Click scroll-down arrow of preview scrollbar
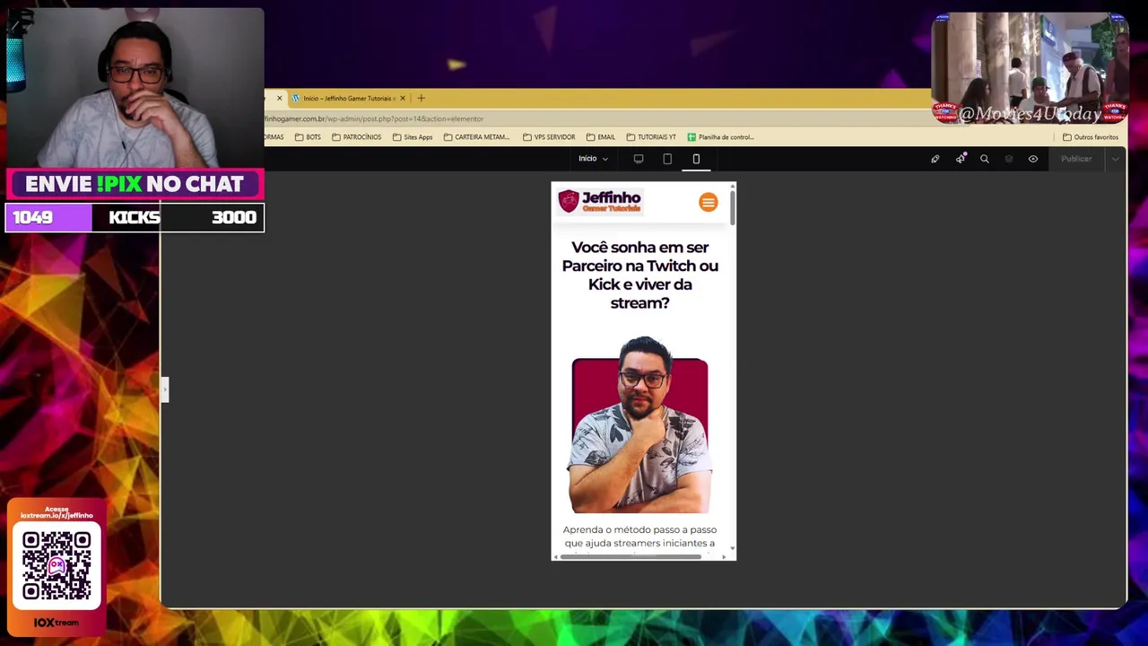This screenshot has height=646, width=1148. pyautogui.click(x=732, y=547)
